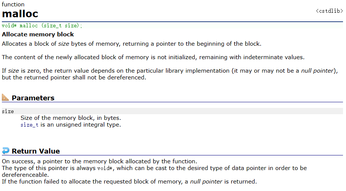The width and height of the screenshot is (346, 191).
Task: Open the size_t type link
Action: [x=29, y=125]
